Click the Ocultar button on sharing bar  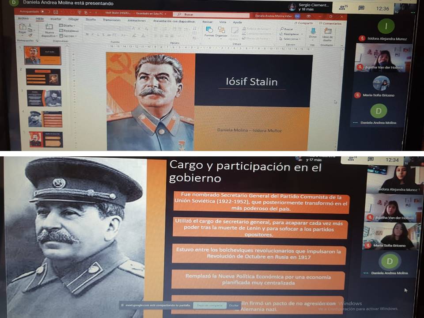click(234, 306)
